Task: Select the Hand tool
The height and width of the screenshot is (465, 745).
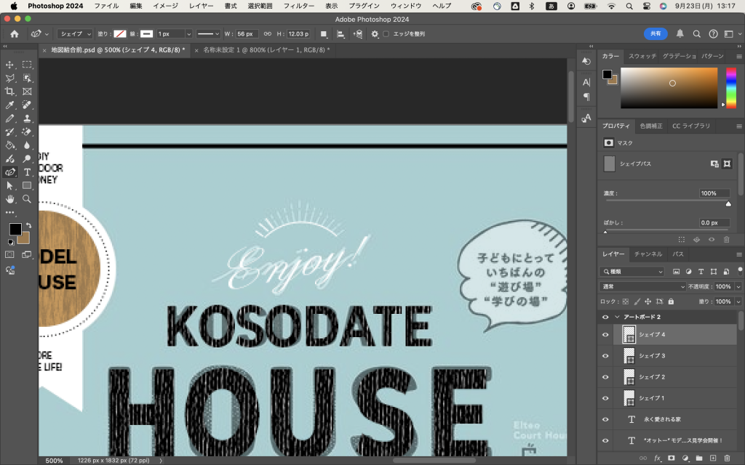Action: (10, 198)
